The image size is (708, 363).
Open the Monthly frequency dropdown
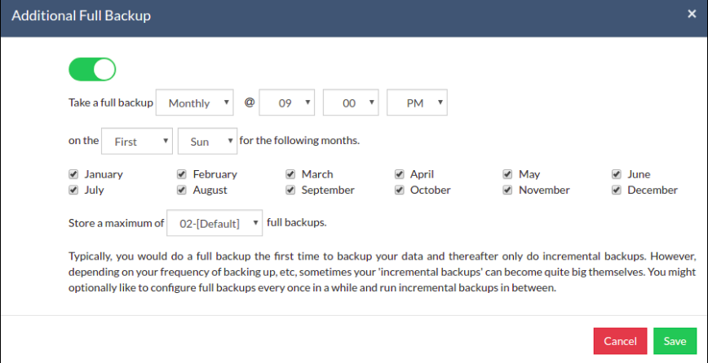195,103
